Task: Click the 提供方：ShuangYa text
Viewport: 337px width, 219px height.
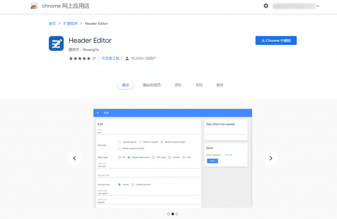Action: pyautogui.click(x=84, y=50)
